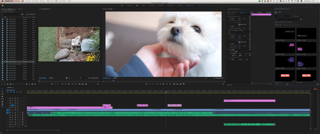Toggle V1 track eye visibility
The width and height of the screenshot is (320, 134).
point(18,110)
